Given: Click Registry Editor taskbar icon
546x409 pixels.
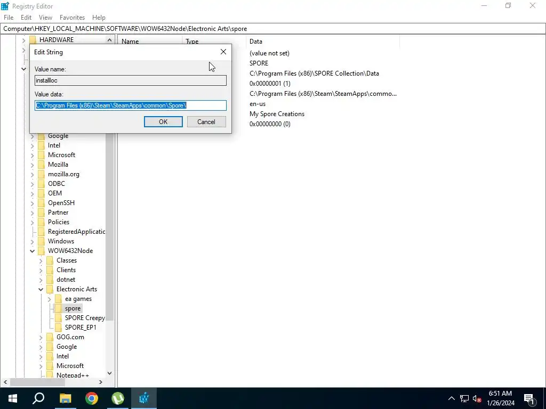Looking at the screenshot, I should click(144, 398).
